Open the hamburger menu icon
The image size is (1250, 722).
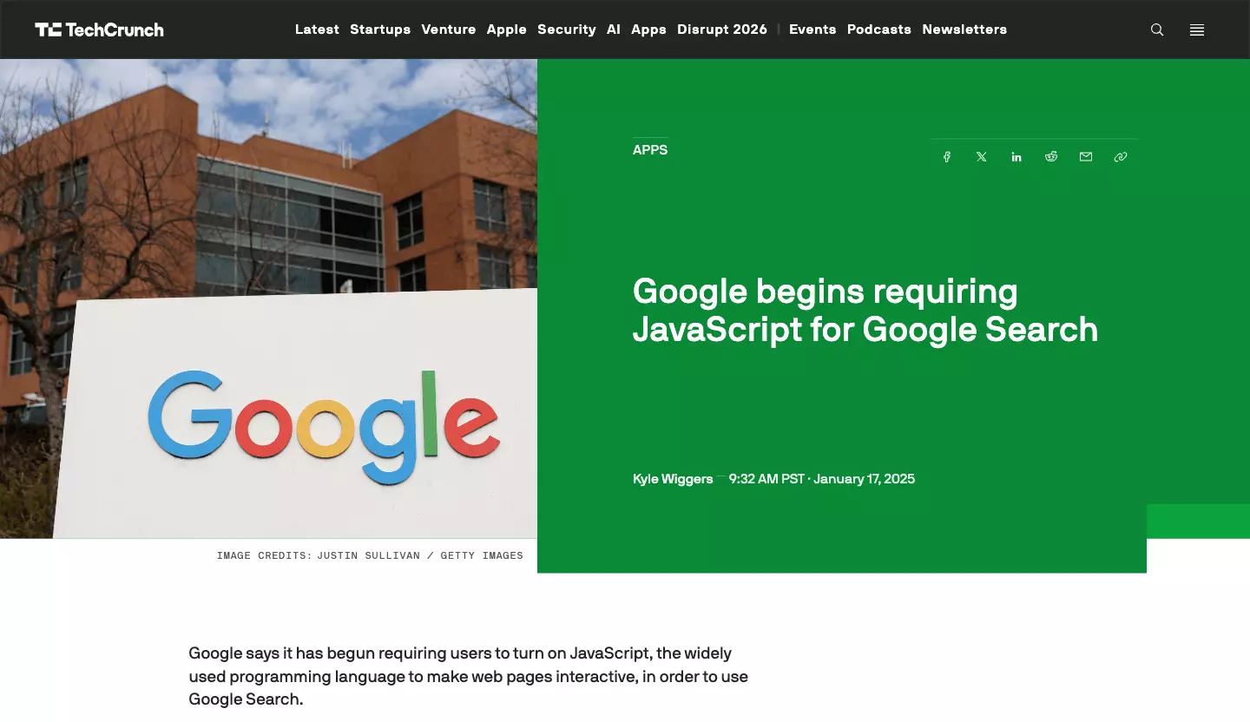pos(1197,30)
